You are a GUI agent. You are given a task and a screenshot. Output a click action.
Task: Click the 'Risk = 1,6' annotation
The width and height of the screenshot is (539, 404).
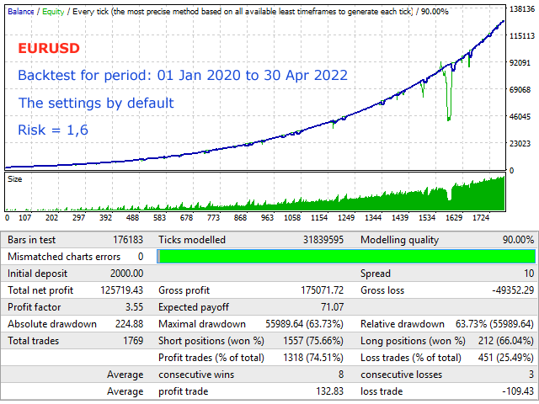[53, 130]
